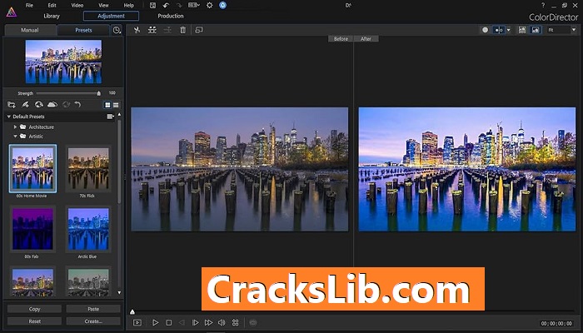Click the refresh presets icon
Image resolution: width=583 pixels, height=333 pixels.
(66, 105)
